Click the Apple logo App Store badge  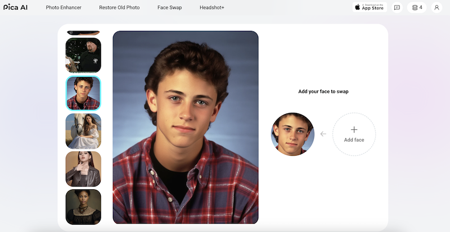[370, 7]
